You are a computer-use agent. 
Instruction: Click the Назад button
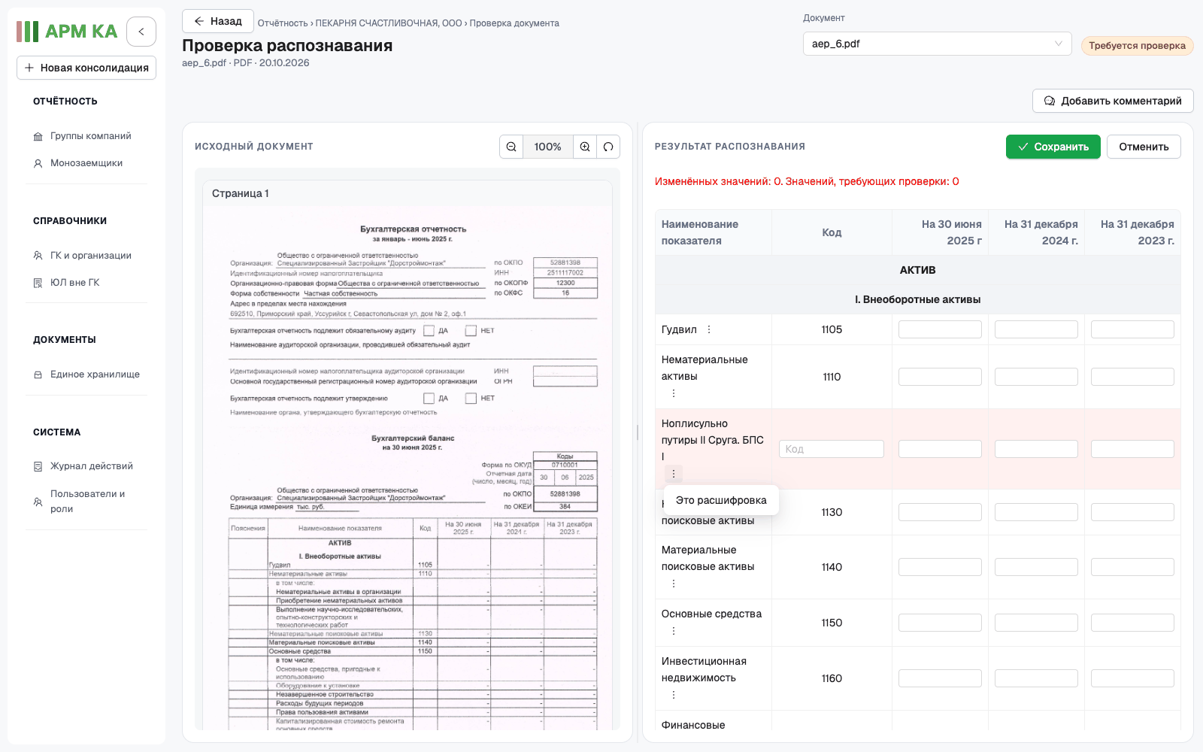point(217,21)
